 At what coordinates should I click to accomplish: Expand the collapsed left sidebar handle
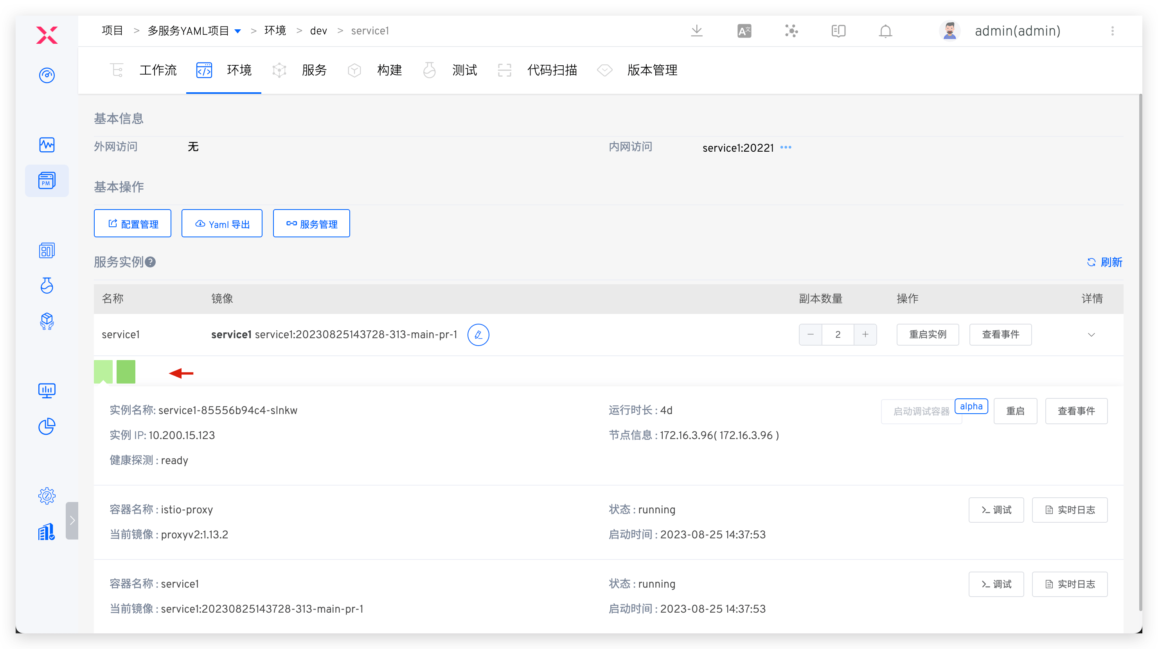tap(72, 520)
